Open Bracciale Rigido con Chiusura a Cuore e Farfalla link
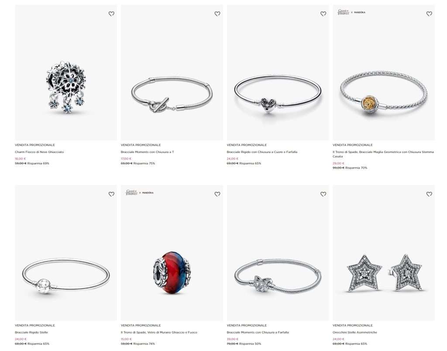The height and width of the screenshot is (351, 447). (262, 152)
